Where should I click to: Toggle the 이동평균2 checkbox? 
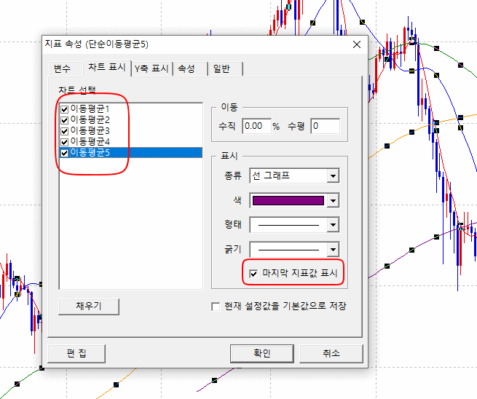[65, 120]
